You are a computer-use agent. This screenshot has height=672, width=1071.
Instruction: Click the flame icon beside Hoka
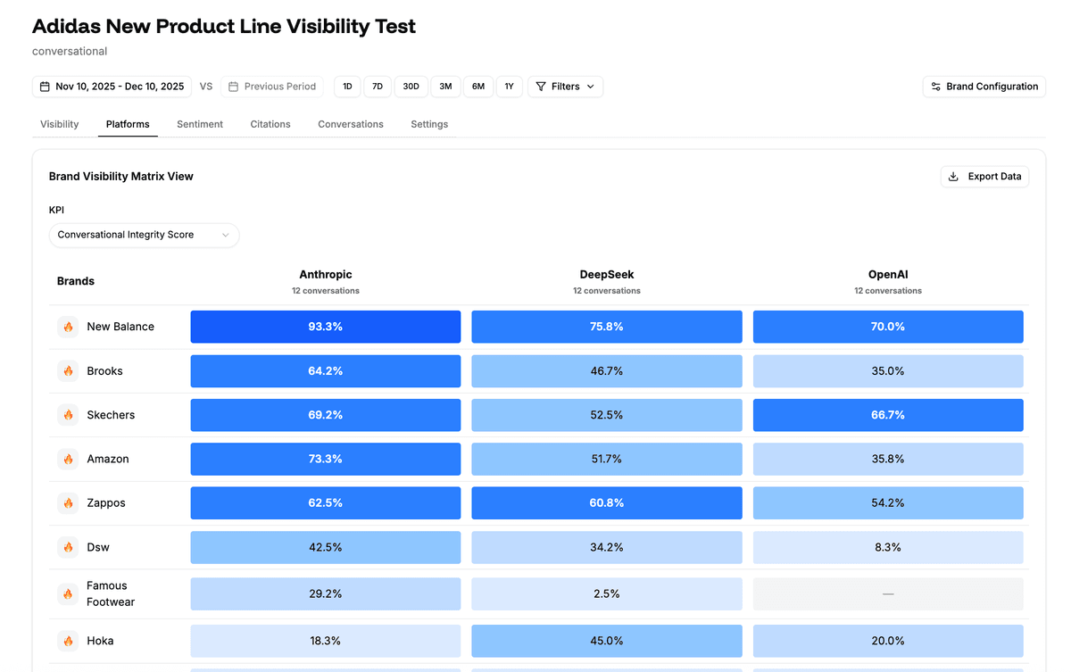point(68,641)
